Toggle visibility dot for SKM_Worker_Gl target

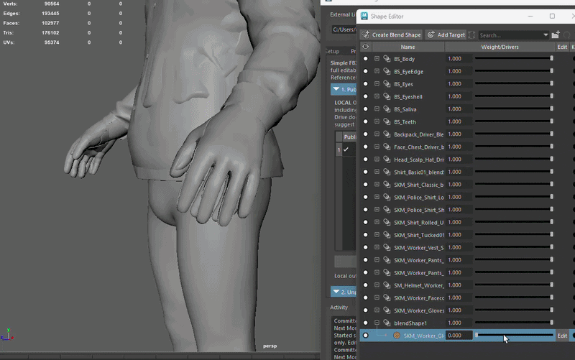coord(366,336)
